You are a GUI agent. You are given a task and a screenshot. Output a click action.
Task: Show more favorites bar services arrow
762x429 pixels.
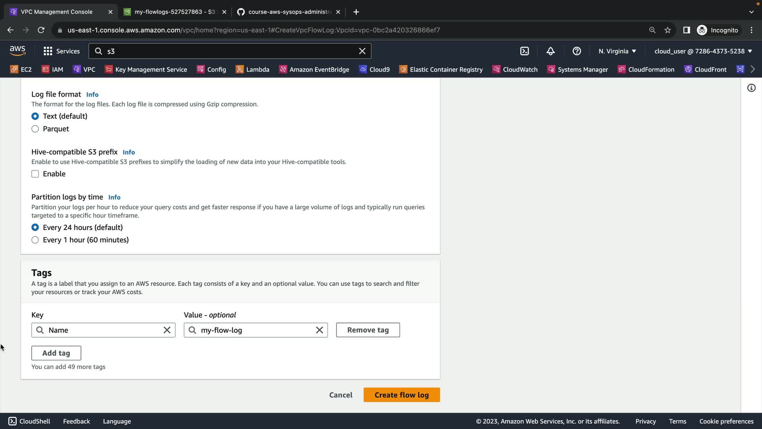coord(752,70)
